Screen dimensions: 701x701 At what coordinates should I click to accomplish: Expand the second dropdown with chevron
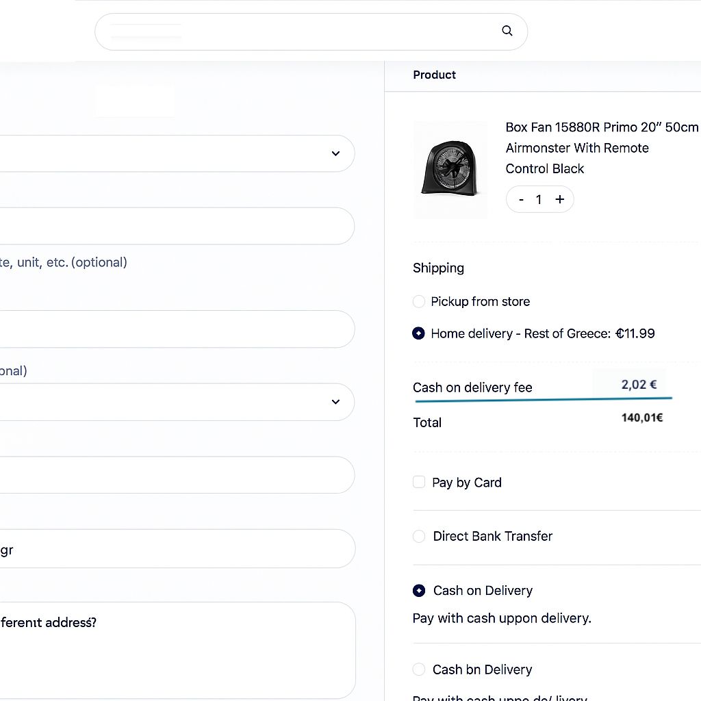pyautogui.click(x=335, y=402)
